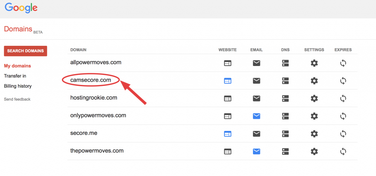Open blue email icon for thepowermoves.com
The height and width of the screenshot is (176, 376).
click(x=257, y=151)
